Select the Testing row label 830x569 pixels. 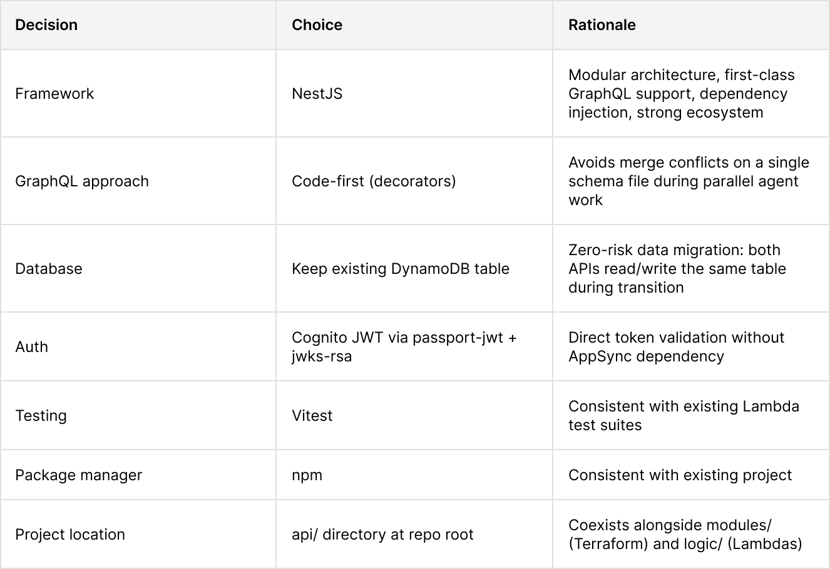[41, 416]
